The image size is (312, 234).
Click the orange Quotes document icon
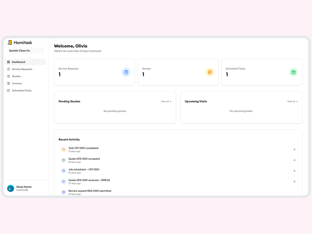(210, 72)
